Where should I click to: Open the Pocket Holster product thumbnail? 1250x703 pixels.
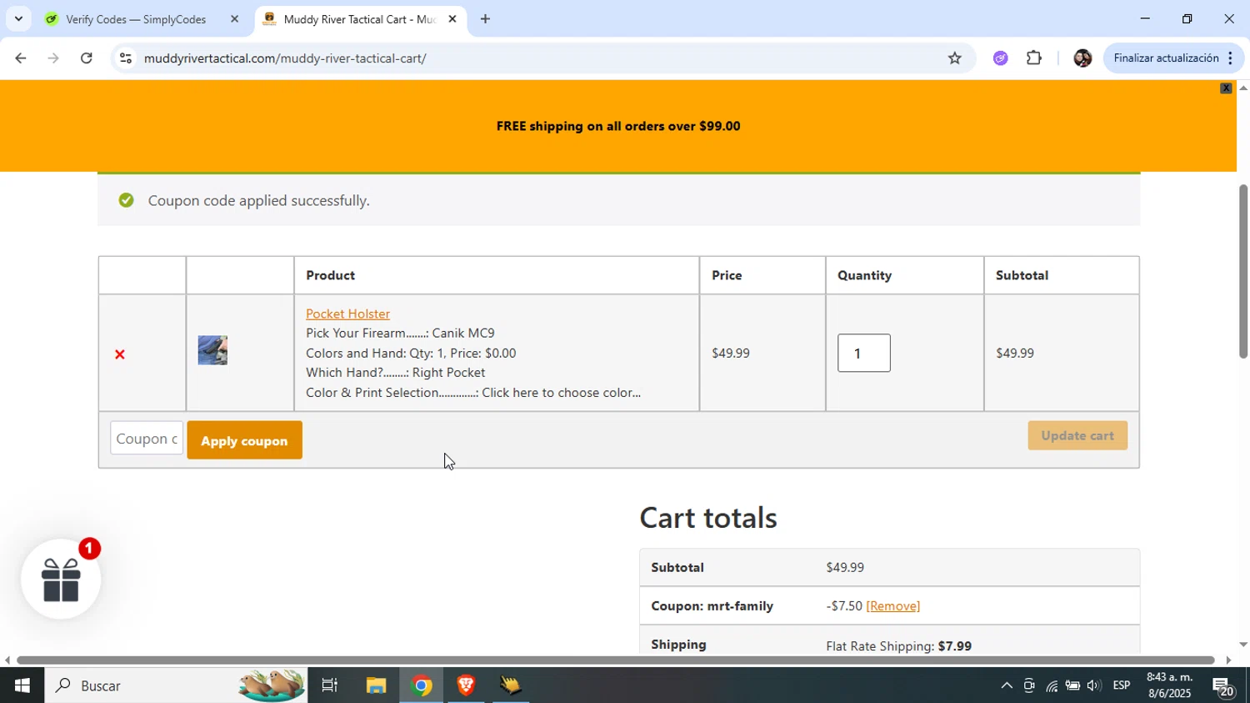(212, 350)
